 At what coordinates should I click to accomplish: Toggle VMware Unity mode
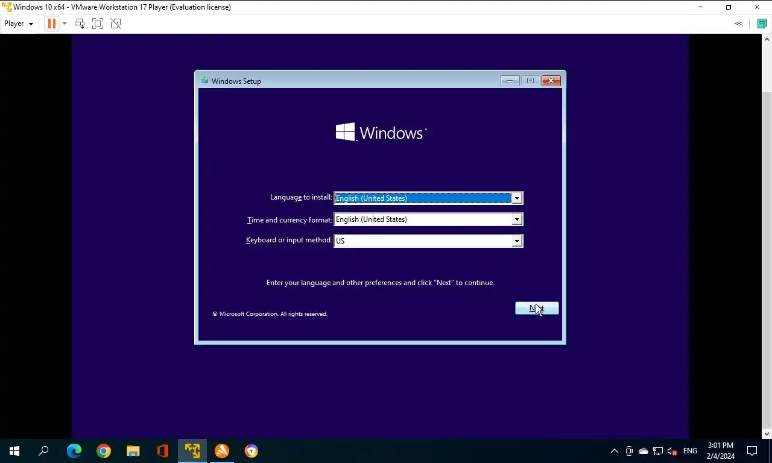[x=116, y=24]
